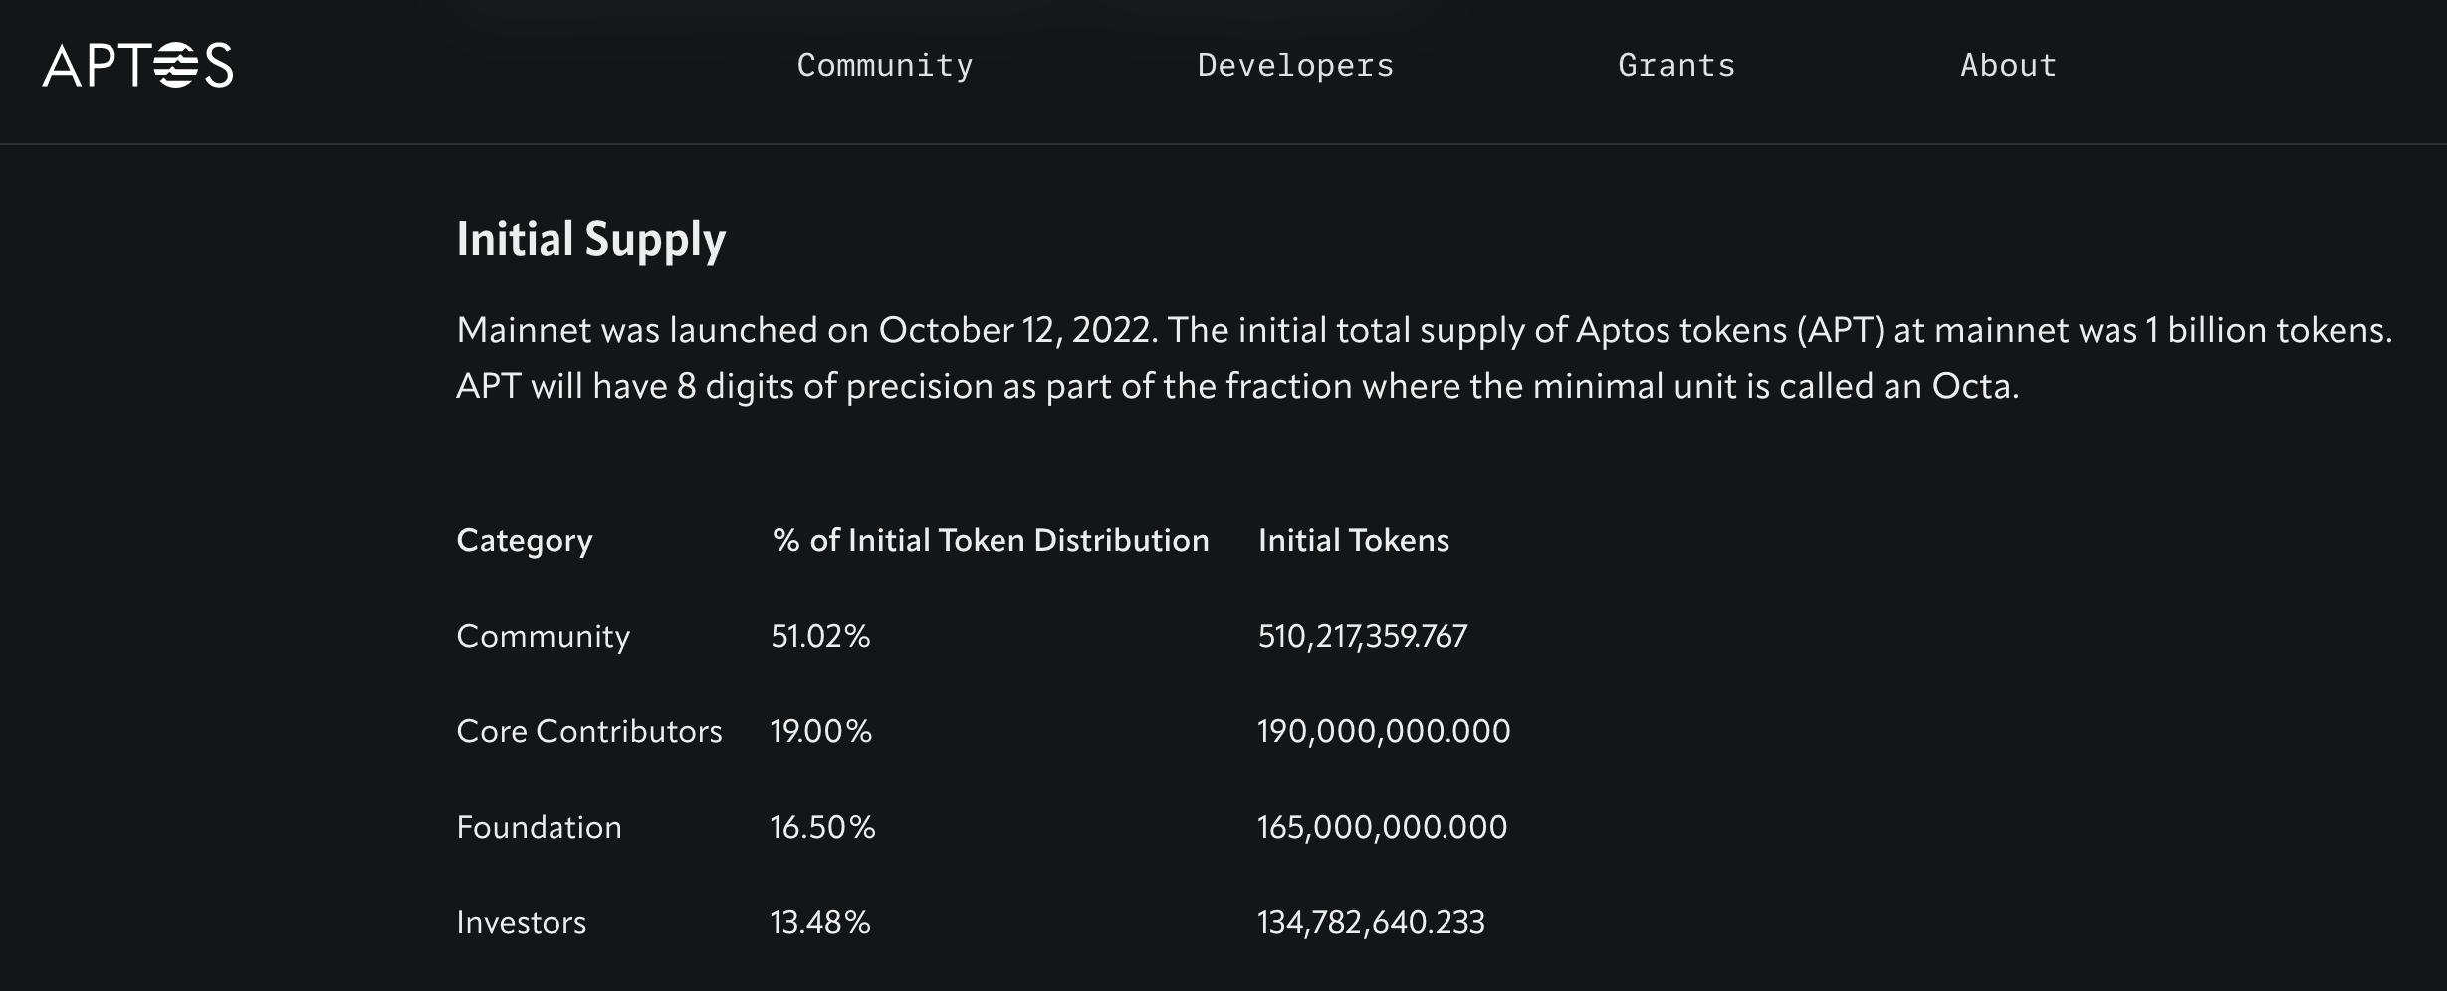
Task: Select the 190,000,000.000 token value
Action: click(x=1383, y=731)
